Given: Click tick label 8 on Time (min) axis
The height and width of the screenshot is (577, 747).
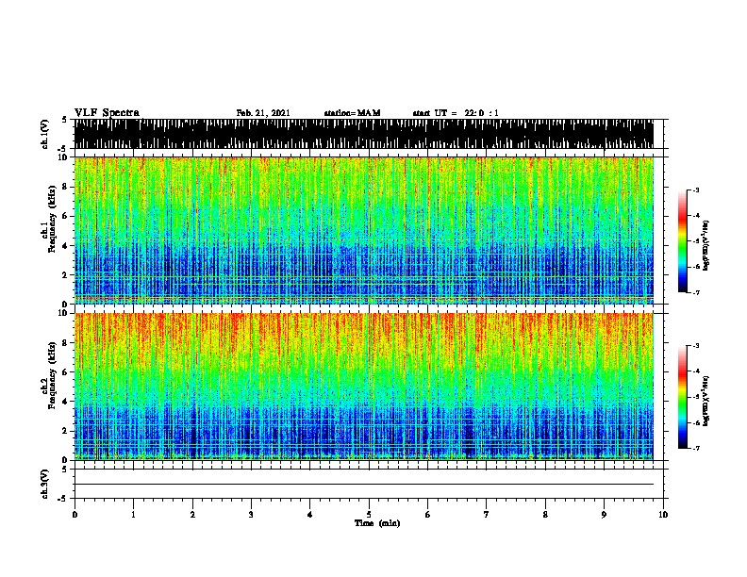Looking at the screenshot, I should click(x=545, y=515).
